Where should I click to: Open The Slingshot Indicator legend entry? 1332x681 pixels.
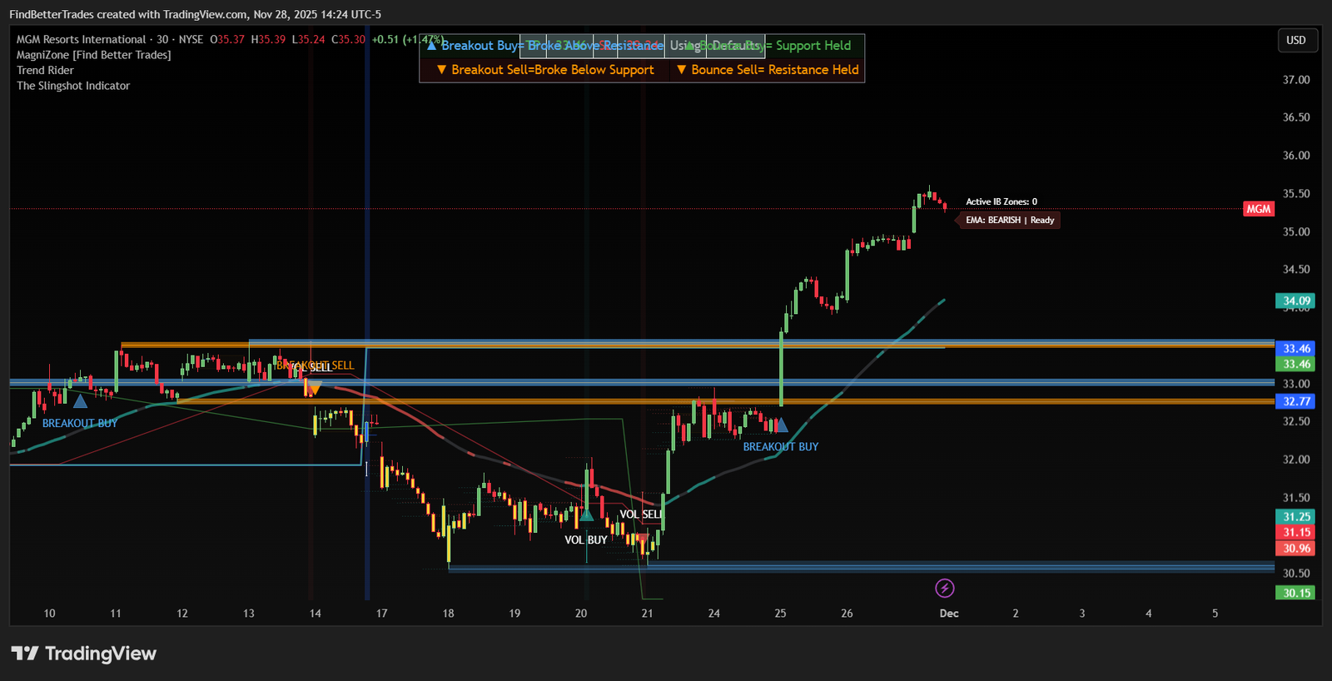coord(73,86)
